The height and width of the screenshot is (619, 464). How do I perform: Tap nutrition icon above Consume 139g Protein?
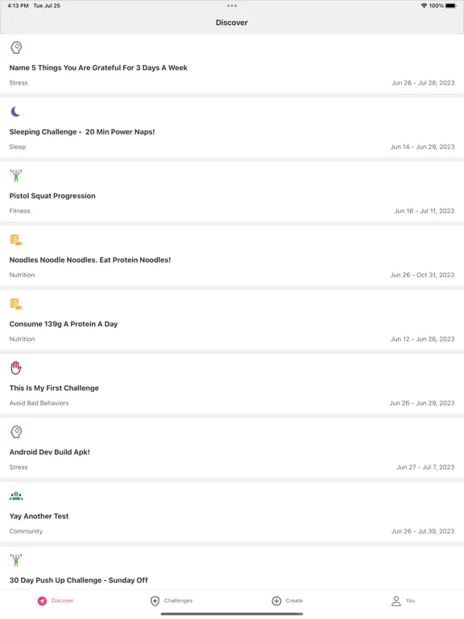click(16, 304)
